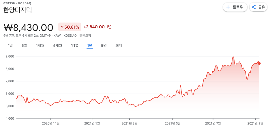Click the share icon in the 공유 button
The height and width of the screenshot is (128, 268).
click(254, 7)
